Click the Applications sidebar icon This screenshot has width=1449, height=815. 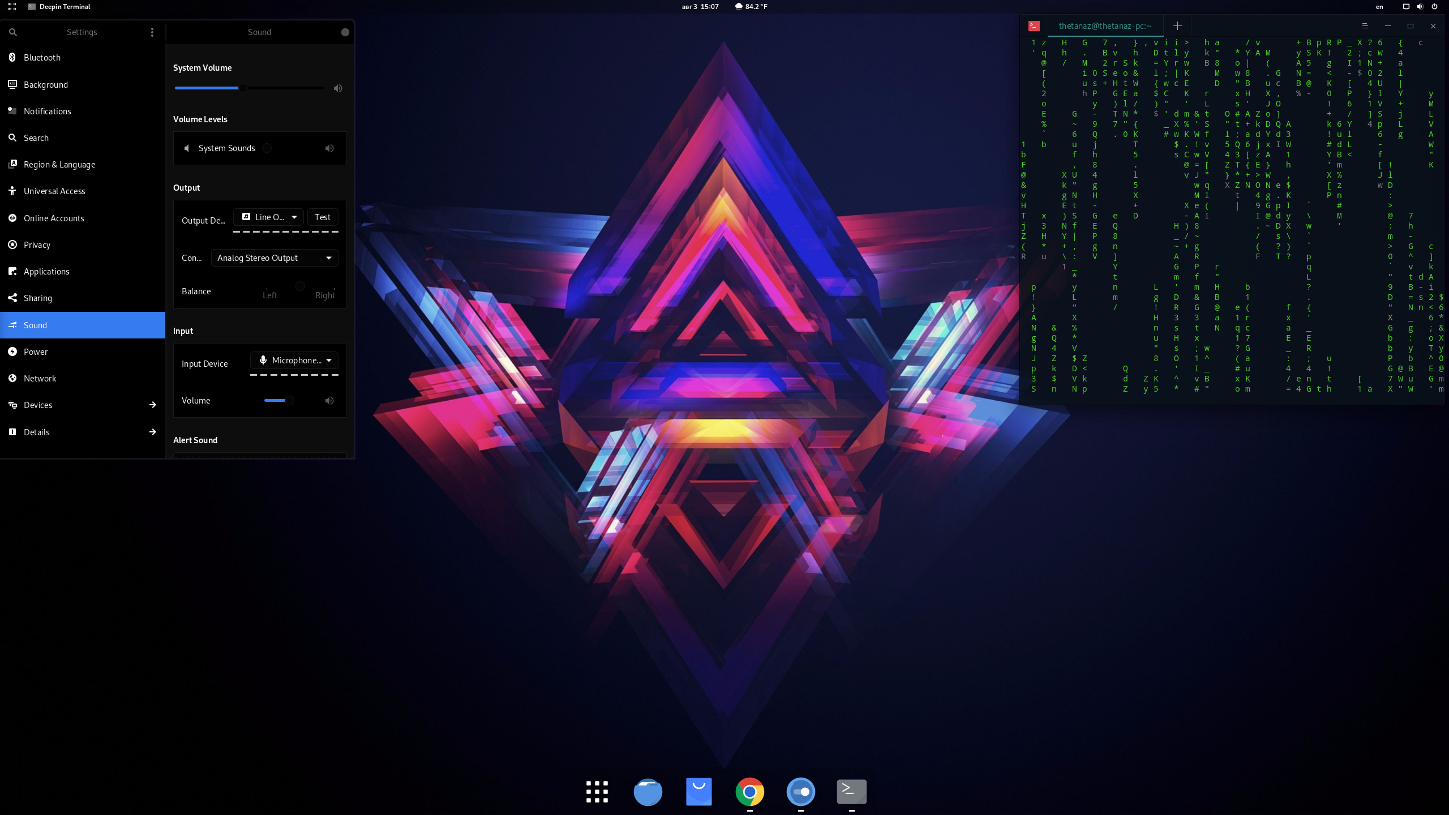tap(12, 271)
